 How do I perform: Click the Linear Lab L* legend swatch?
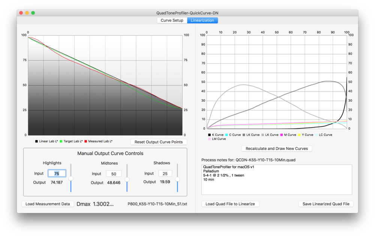pyautogui.click(x=37, y=141)
